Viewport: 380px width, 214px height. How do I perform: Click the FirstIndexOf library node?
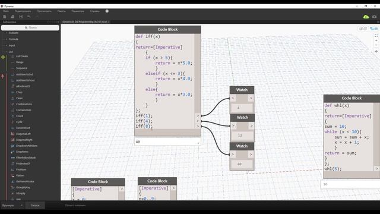coord(23,163)
